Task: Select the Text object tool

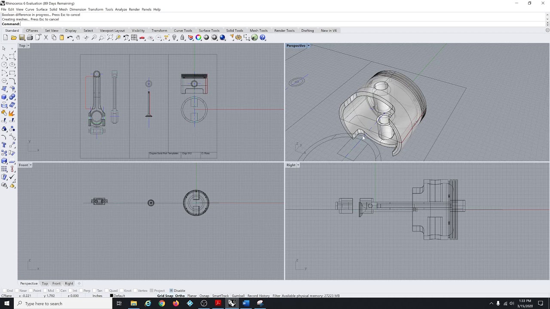Action: coord(4,145)
